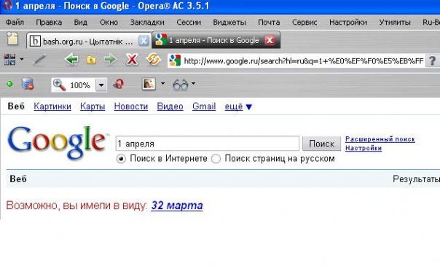Click the glasses view mode icon
The image size is (440, 266).
[x=180, y=85]
